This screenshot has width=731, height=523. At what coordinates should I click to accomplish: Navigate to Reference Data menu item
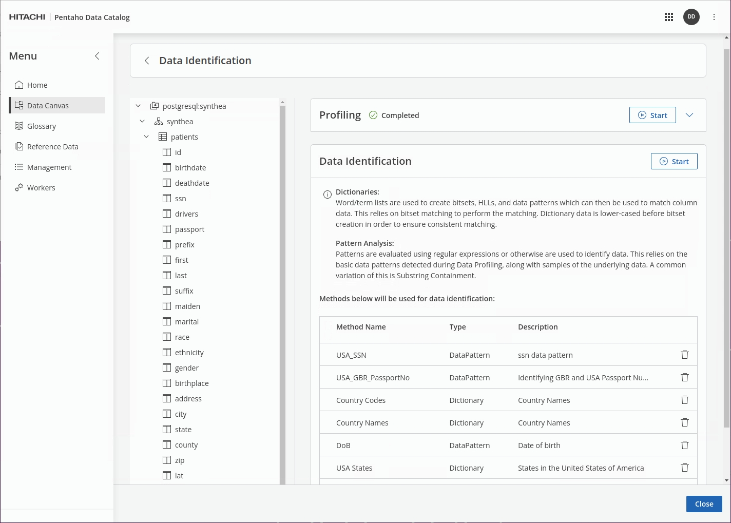[52, 147]
